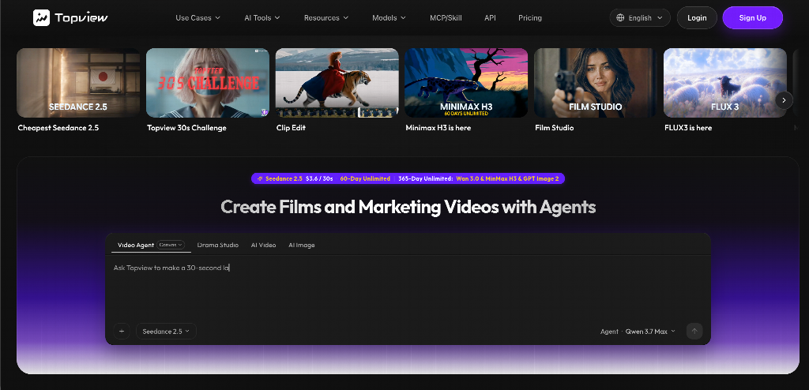Open the English language dropdown

[x=640, y=17]
